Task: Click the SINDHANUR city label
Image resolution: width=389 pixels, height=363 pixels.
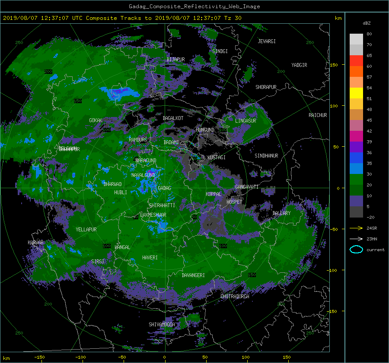Action: [266, 156]
